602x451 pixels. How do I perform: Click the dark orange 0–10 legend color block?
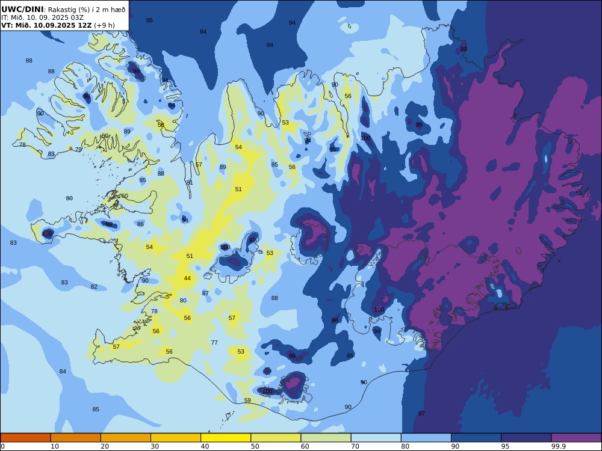pos(26,438)
